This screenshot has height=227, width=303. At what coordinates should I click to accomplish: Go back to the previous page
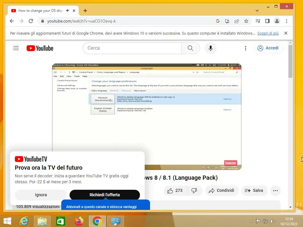12,21
